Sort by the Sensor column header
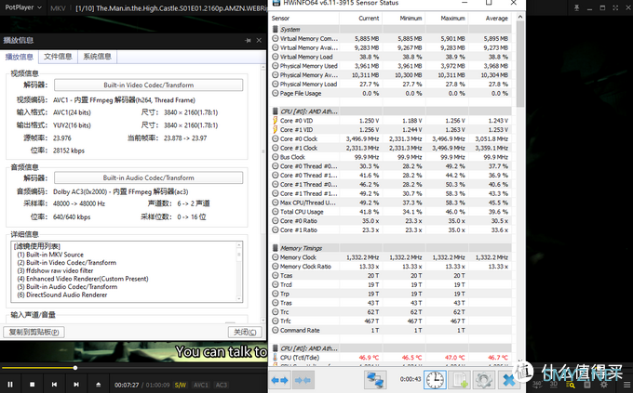Image resolution: width=633 pixels, height=393 pixels. coord(304,19)
